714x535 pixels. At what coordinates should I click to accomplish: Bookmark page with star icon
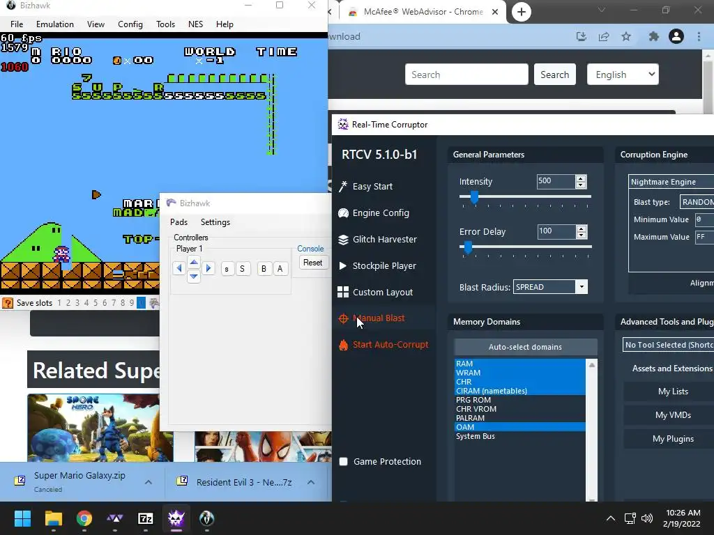click(626, 36)
